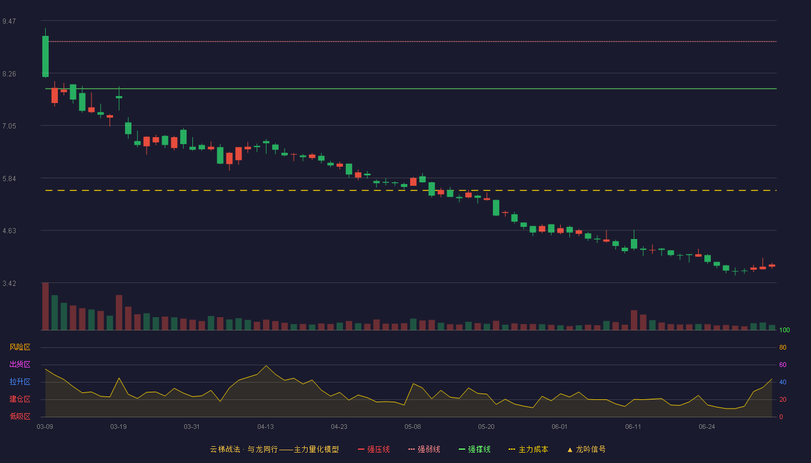Screen dimensions: 811x463
Task: Toggle the 主力成本 legend entry
Action: tap(528, 449)
